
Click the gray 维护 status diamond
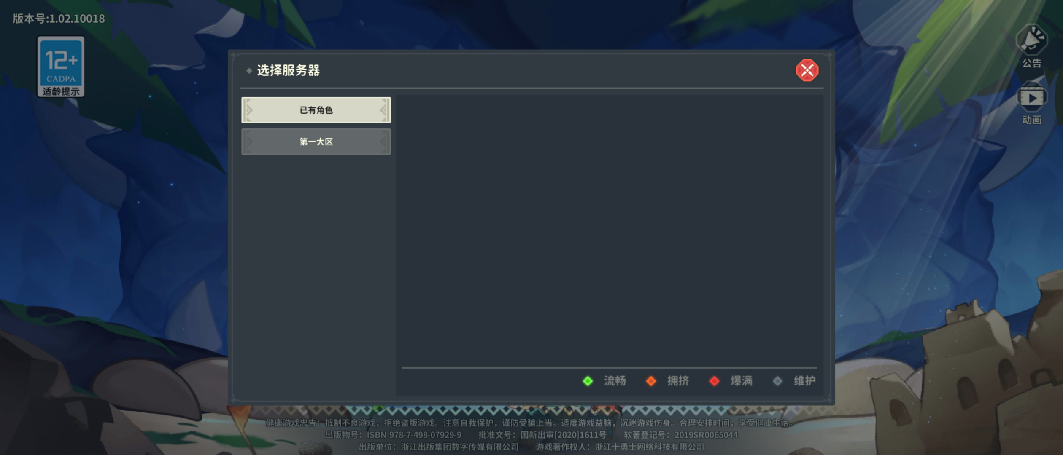pos(777,381)
